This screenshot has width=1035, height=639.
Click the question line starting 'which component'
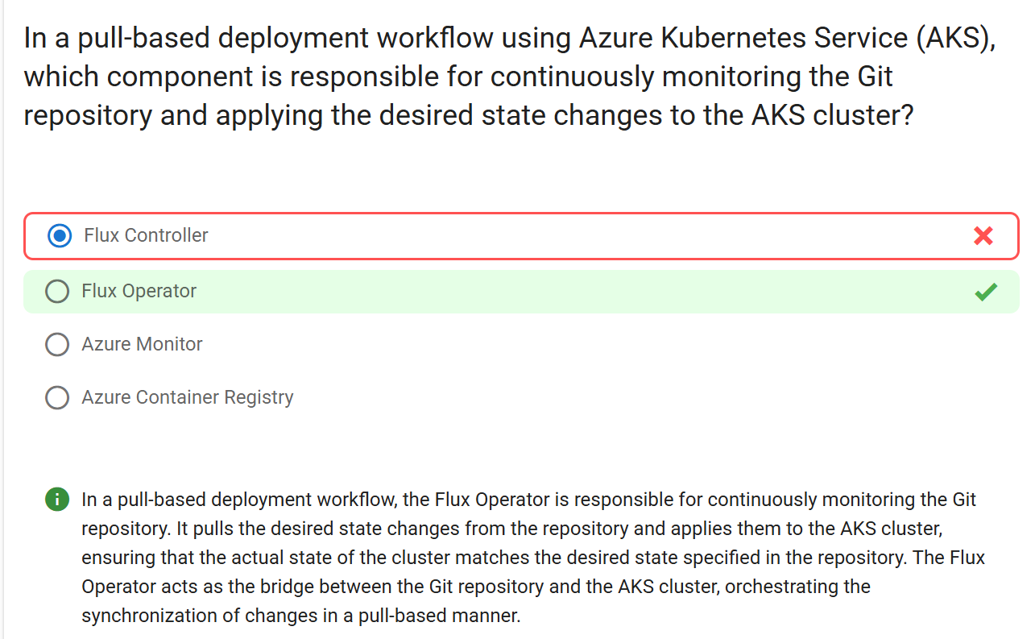point(458,77)
